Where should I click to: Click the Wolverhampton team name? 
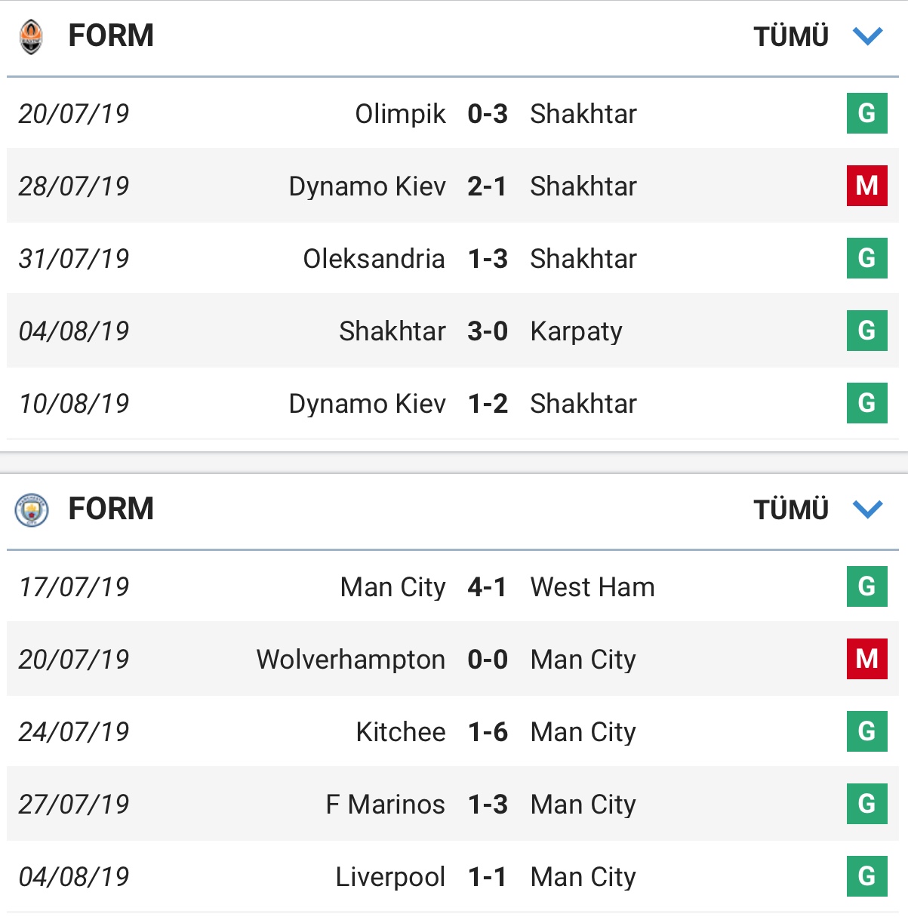click(350, 660)
